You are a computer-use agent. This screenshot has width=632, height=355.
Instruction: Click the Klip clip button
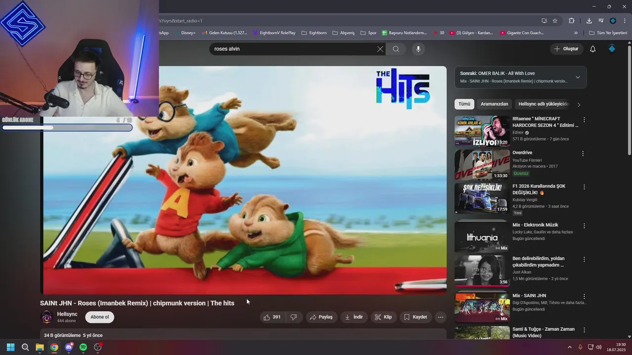[x=383, y=317]
